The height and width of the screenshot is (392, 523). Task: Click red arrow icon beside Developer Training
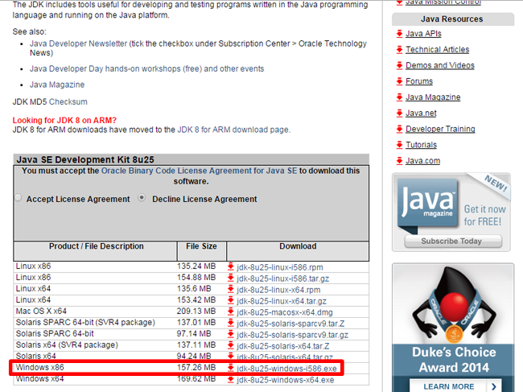(399, 129)
